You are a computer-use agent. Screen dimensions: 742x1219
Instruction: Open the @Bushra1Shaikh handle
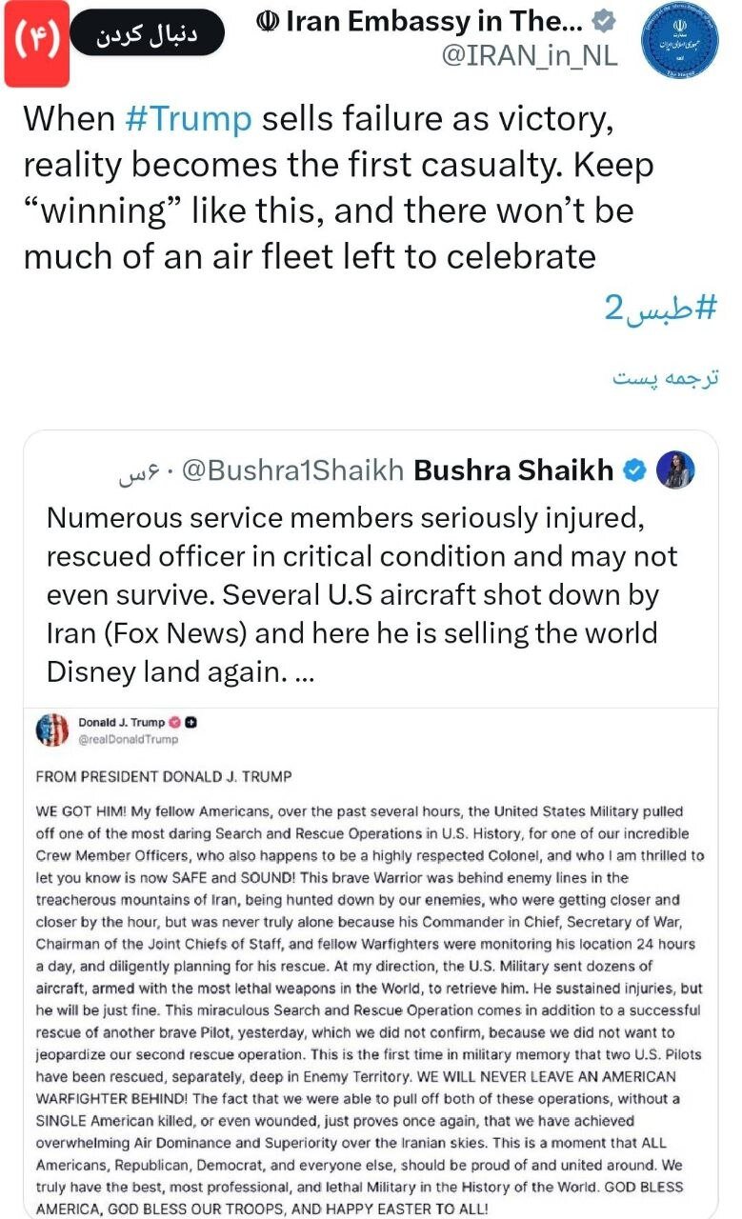pos(292,470)
